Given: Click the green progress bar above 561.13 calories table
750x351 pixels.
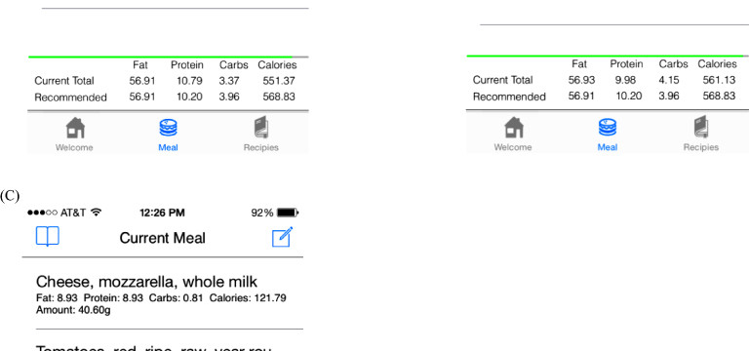Looking at the screenshot, I should pos(605,56).
